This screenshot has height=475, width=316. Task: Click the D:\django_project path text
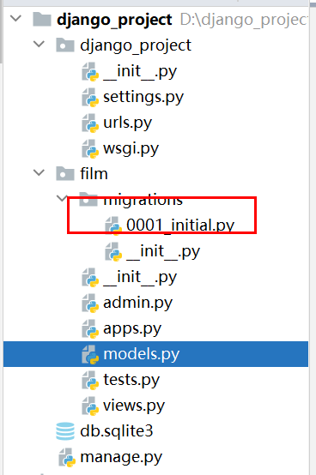coord(244,20)
